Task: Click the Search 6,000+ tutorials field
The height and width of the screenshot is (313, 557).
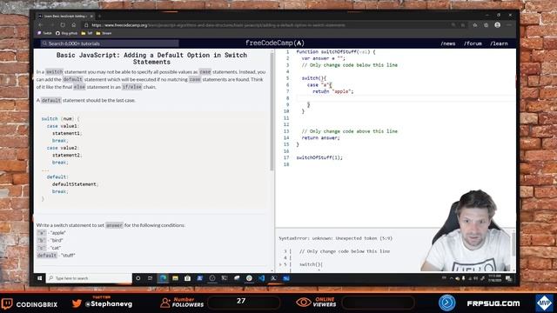Action: click(x=111, y=43)
